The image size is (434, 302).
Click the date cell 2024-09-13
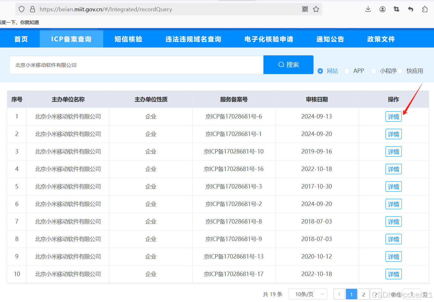317,116
